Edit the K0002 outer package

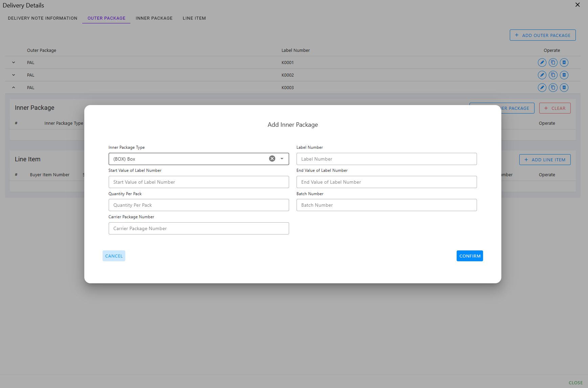(542, 75)
